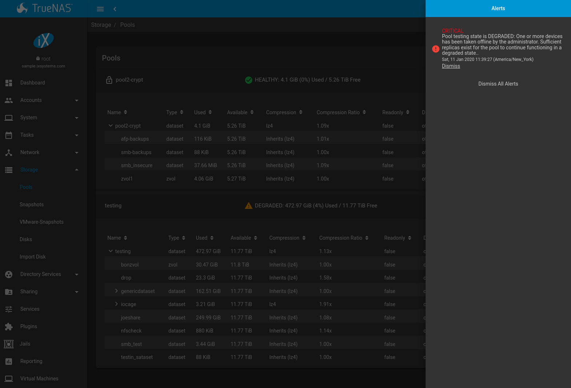Image resolution: width=571 pixels, height=388 pixels.
Task: Collapse the pool2-crypt dataset tree
Action: click(x=110, y=125)
